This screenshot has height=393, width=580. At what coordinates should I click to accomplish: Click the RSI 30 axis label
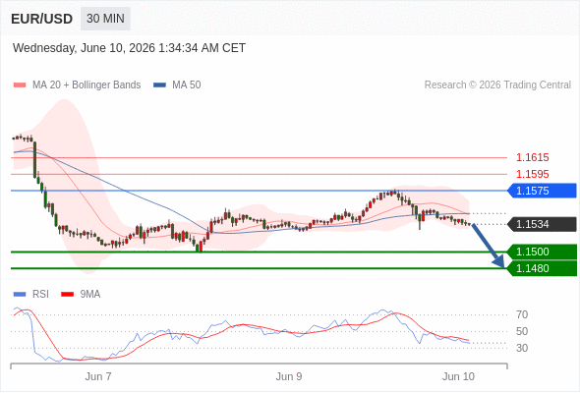(x=522, y=348)
